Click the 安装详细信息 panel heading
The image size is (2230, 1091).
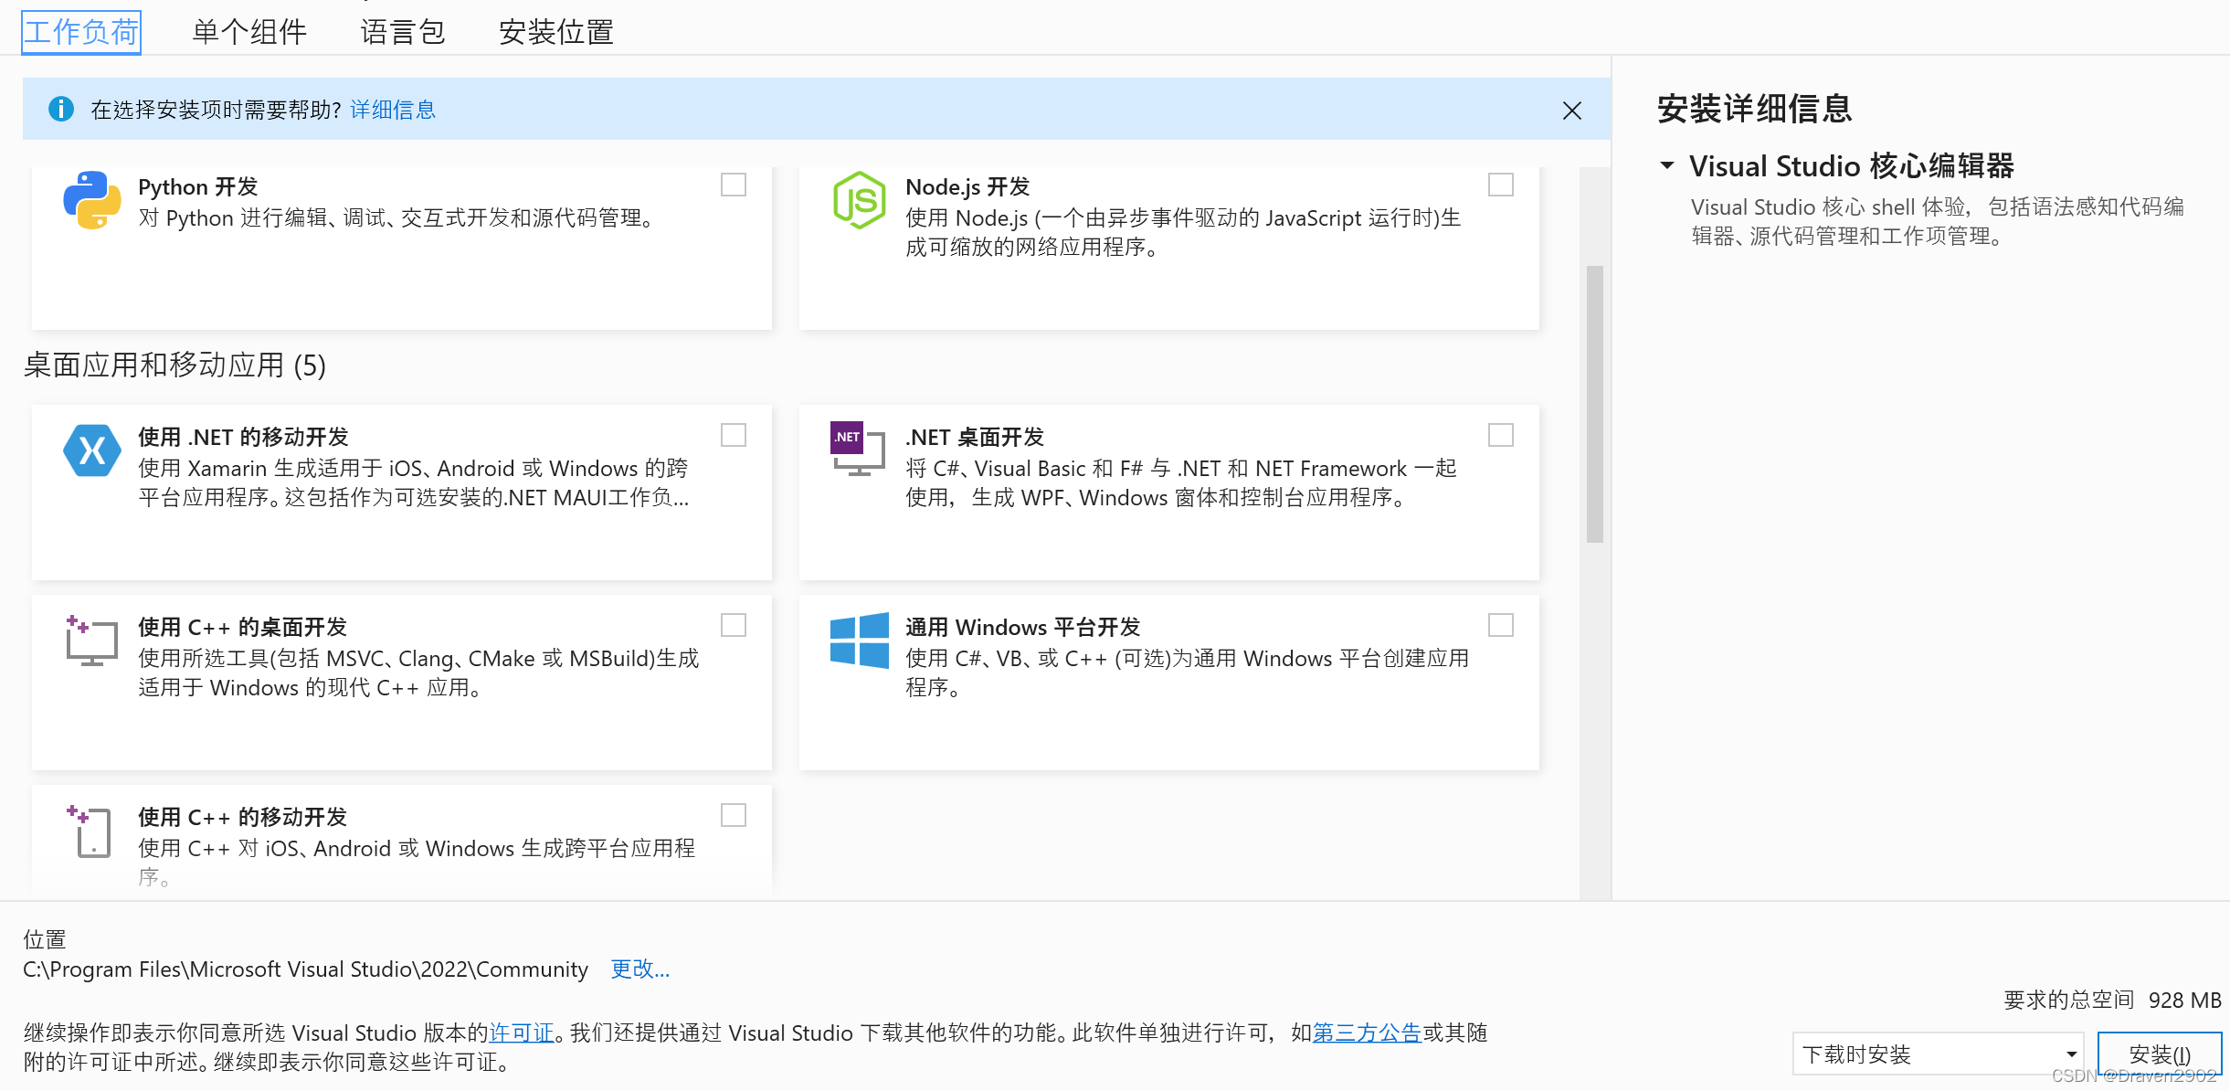(x=1754, y=109)
